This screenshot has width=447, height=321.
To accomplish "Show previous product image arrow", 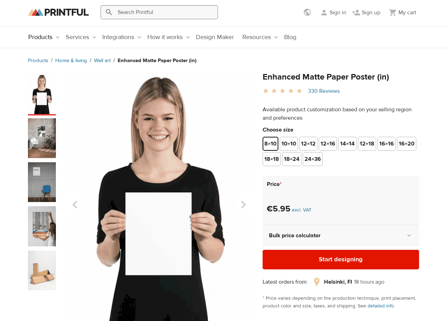I will pyautogui.click(x=75, y=205).
